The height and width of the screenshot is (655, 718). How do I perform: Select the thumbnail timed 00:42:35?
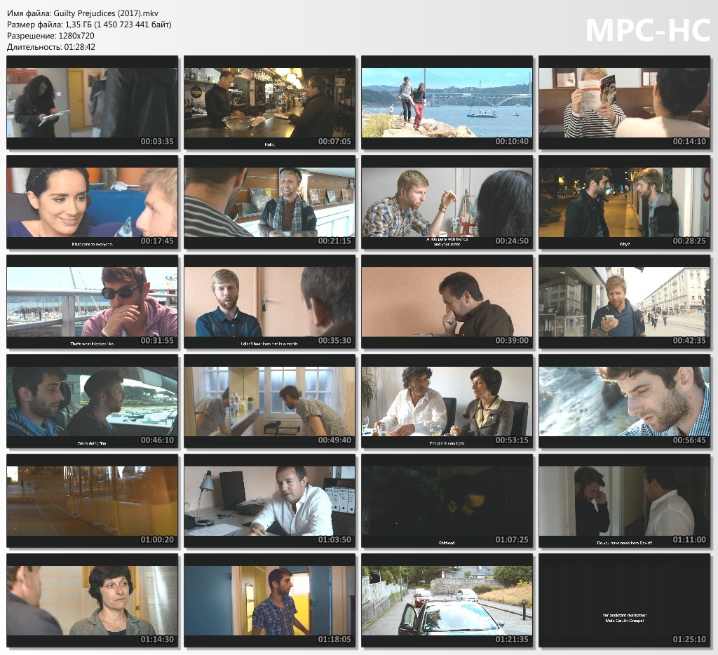[x=624, y=302]
